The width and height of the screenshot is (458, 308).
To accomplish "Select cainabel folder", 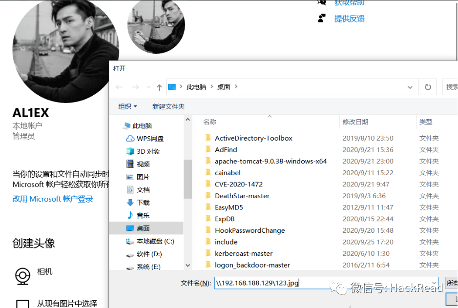I will coord(228,173).
